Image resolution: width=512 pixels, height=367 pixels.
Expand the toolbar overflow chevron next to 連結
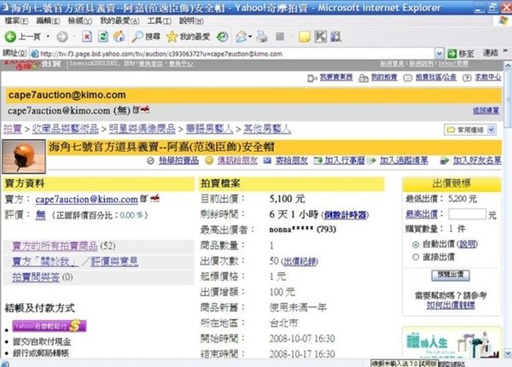505,51
